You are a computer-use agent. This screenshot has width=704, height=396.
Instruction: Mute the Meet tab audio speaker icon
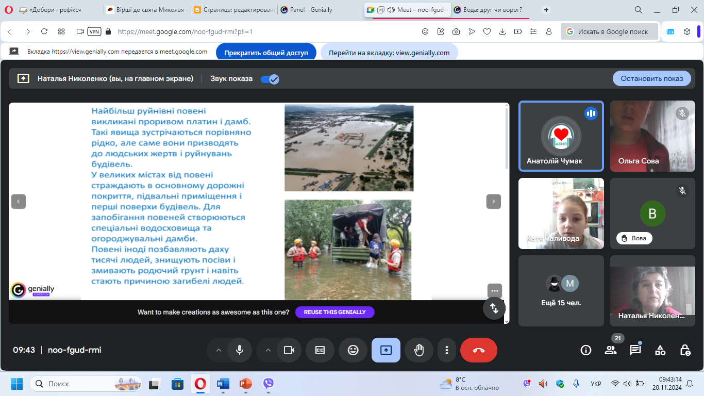(391, 10)
